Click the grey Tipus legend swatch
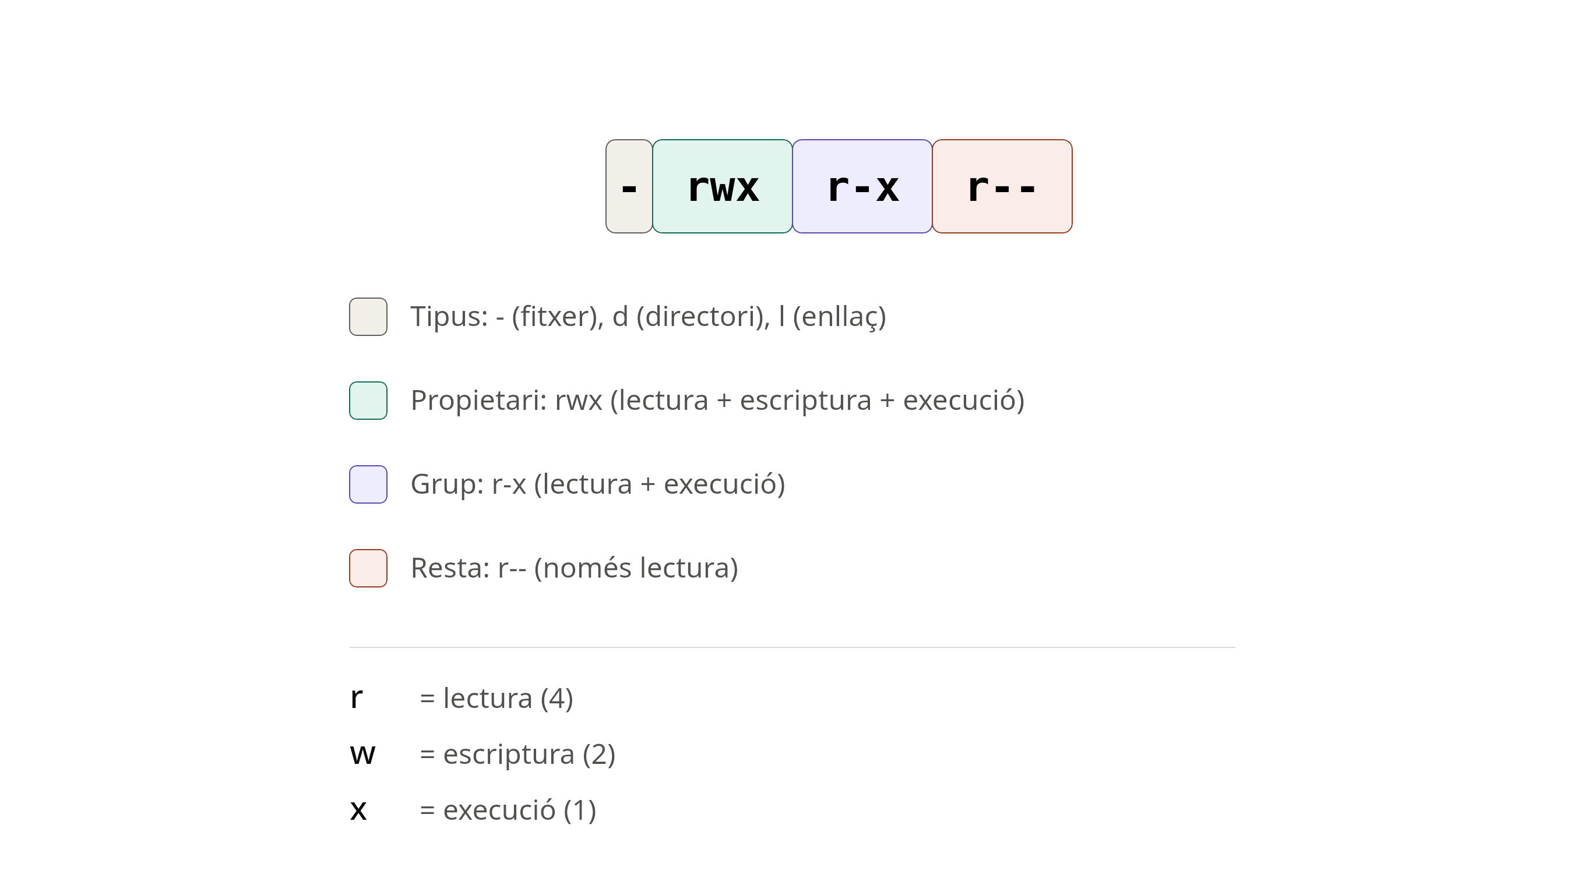The height and width of the screenshot is (885, 1585). click(x=368, y=317)
